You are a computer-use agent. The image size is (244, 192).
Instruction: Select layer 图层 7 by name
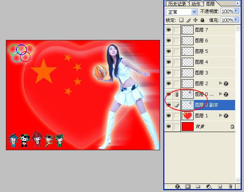(201, 30)
